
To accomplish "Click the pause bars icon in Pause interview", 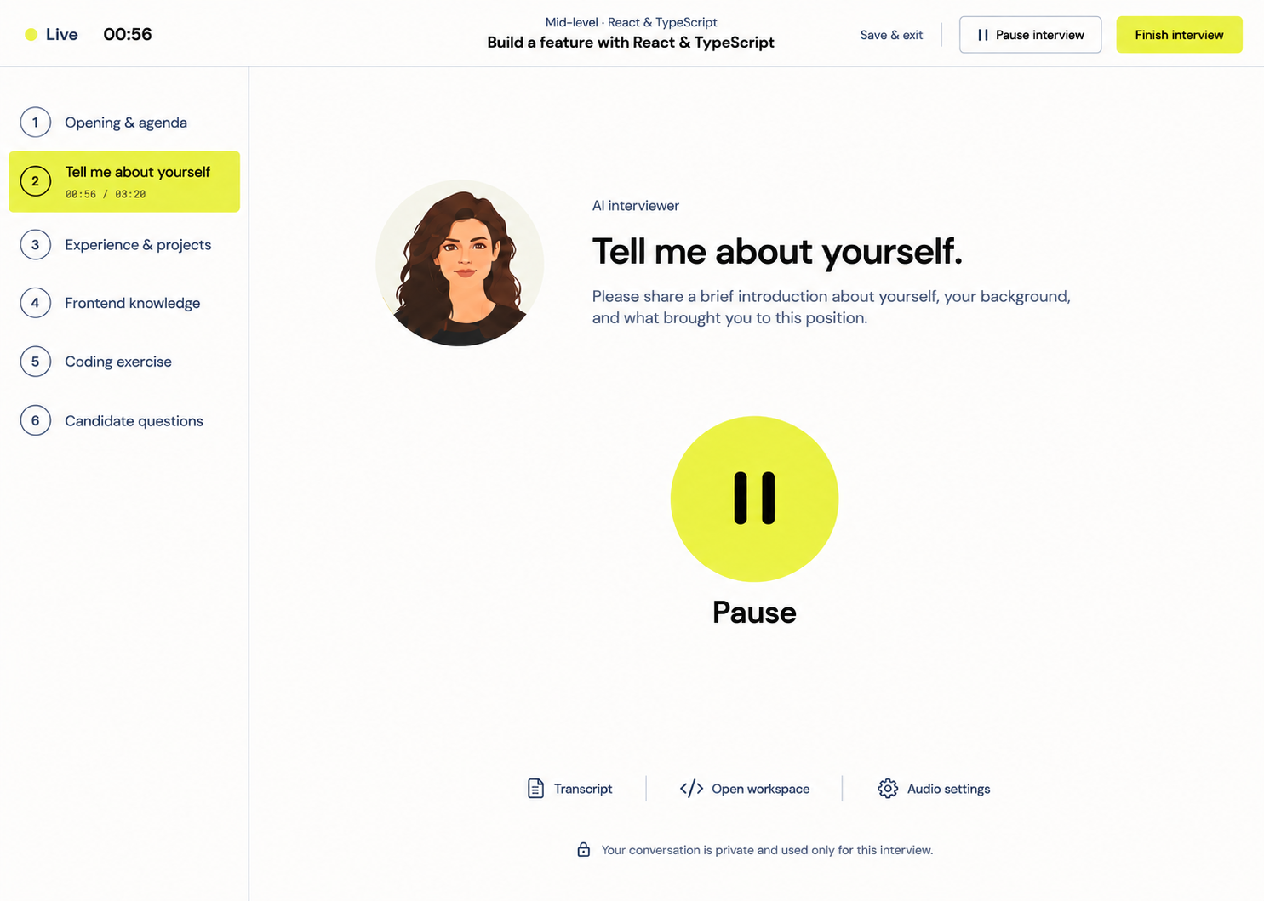I will click(983, 35).
